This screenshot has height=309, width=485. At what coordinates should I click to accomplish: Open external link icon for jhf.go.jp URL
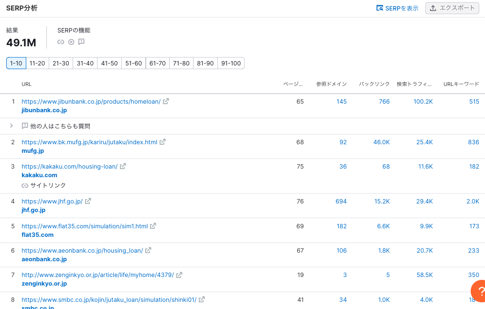click(x=88, y=201)
